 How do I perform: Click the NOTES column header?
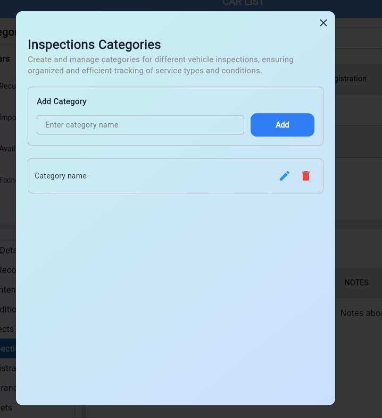point(356,283)
